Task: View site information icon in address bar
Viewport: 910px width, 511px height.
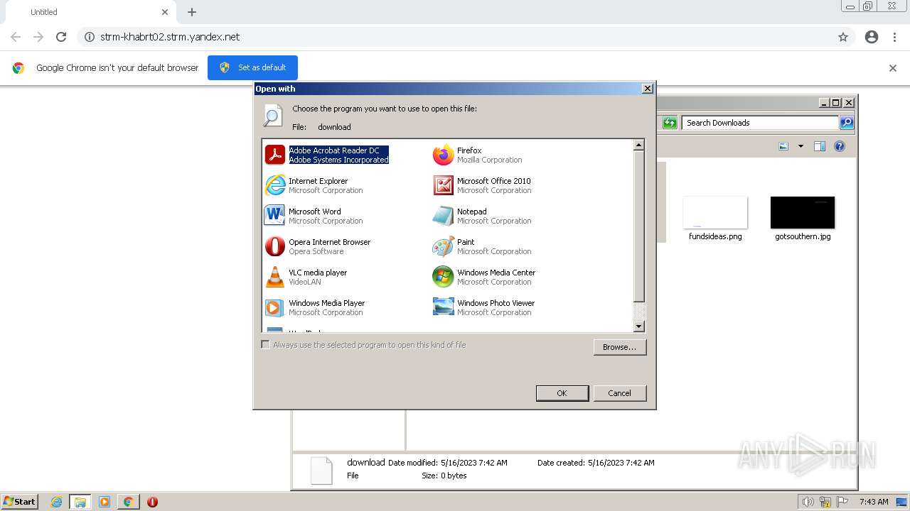Action: point(90,37)
